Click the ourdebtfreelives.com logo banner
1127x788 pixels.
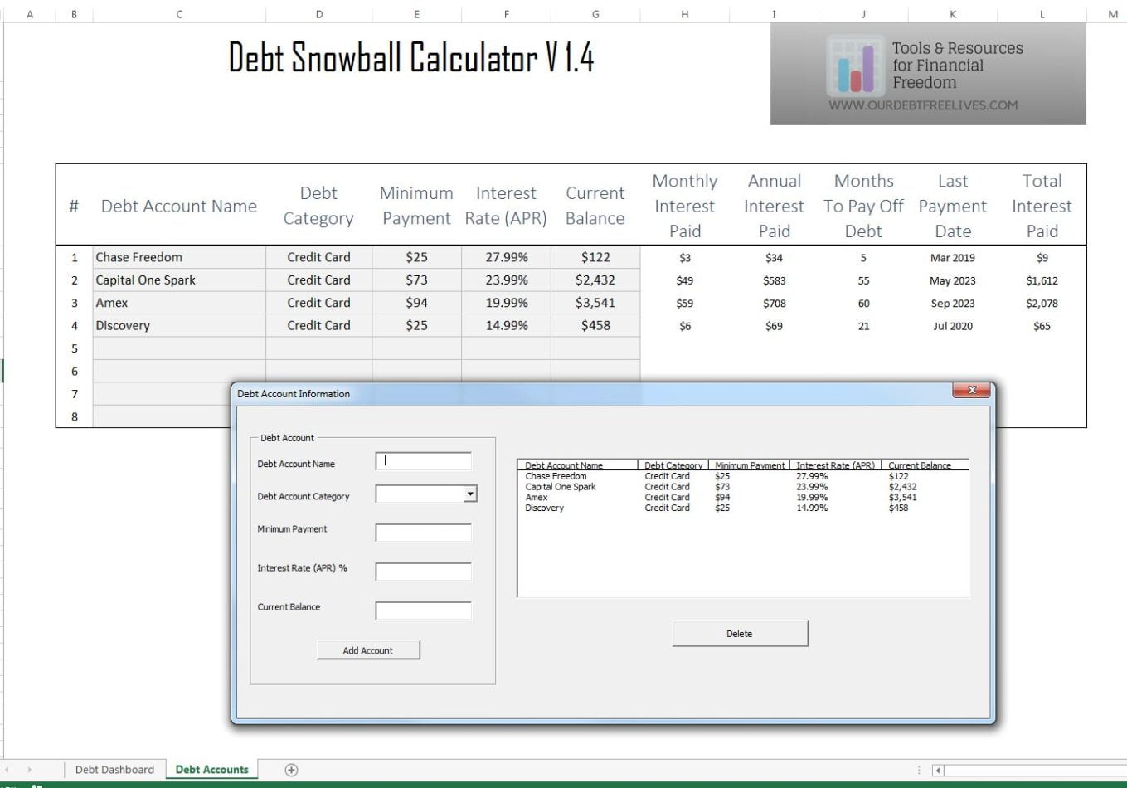point(928,74)
